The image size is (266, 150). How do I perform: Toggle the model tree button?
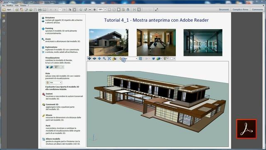(140, 58)
